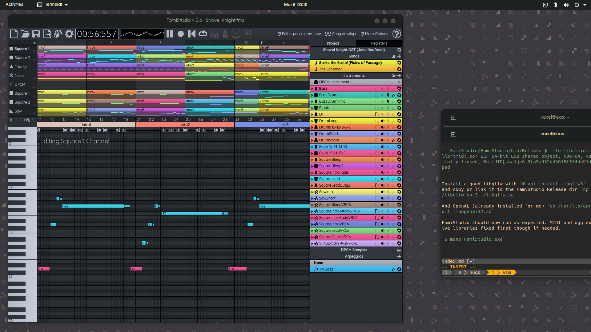Expand the DrumLong instrument
This screenshot has width=591, height=332.
click(x=312, y=121)
